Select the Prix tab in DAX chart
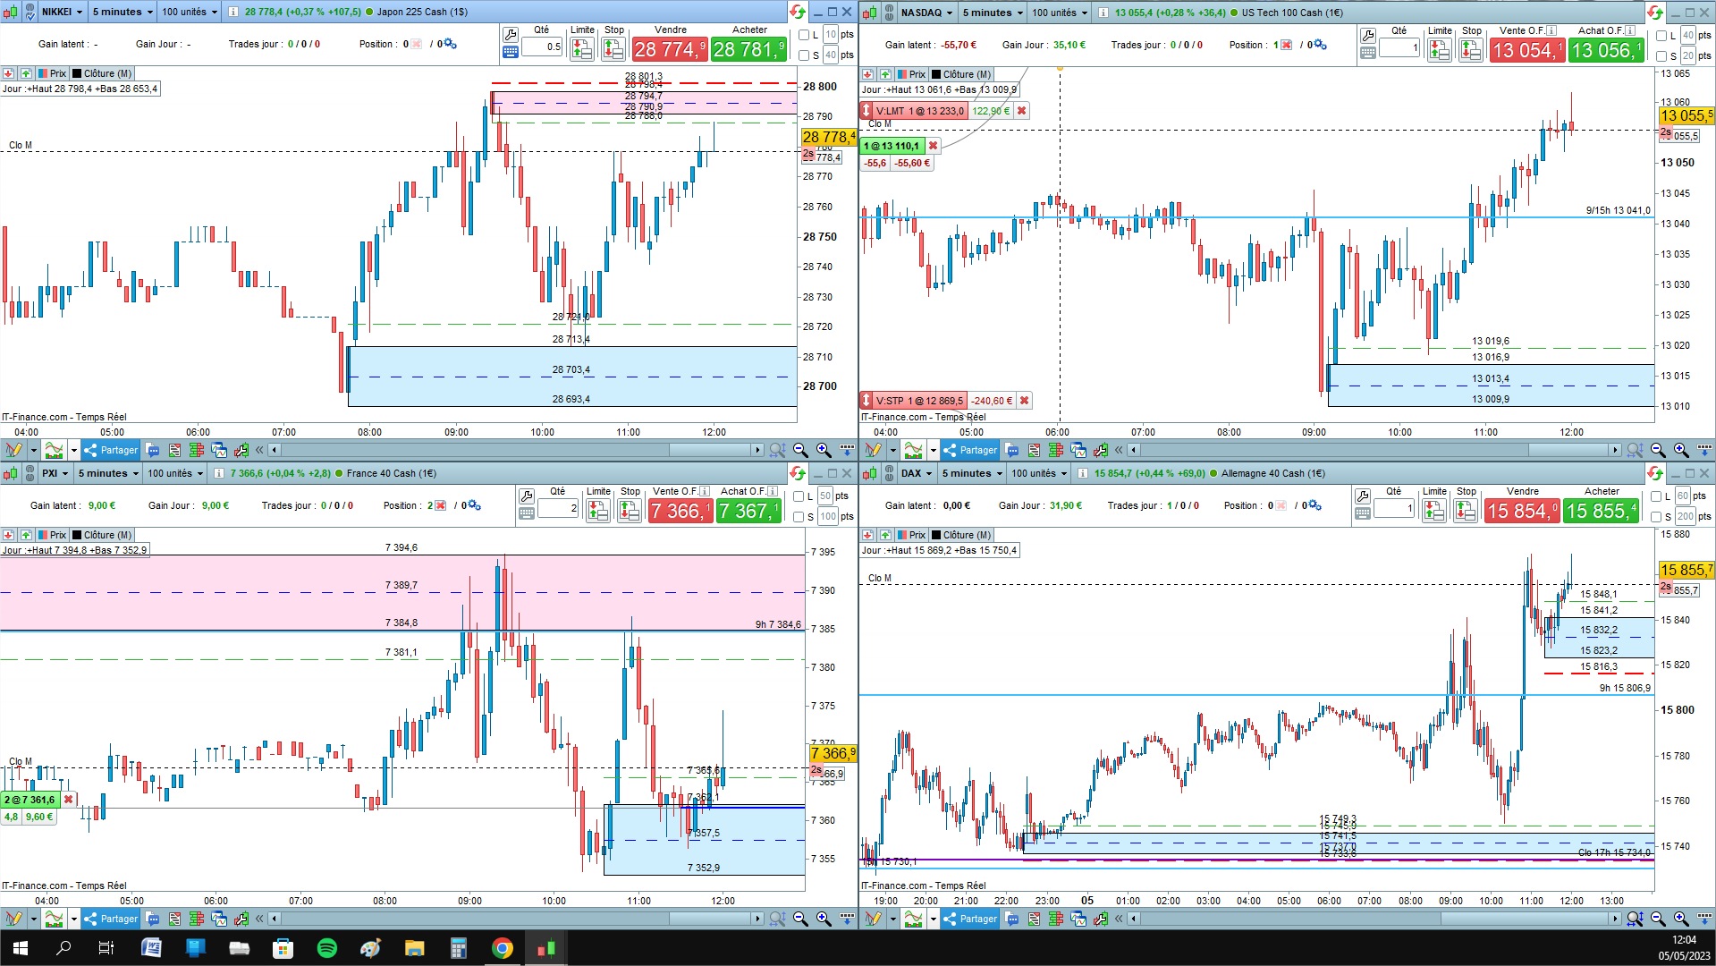Image resolution: width=1716 pixels, height=966 pixels. 911,535
